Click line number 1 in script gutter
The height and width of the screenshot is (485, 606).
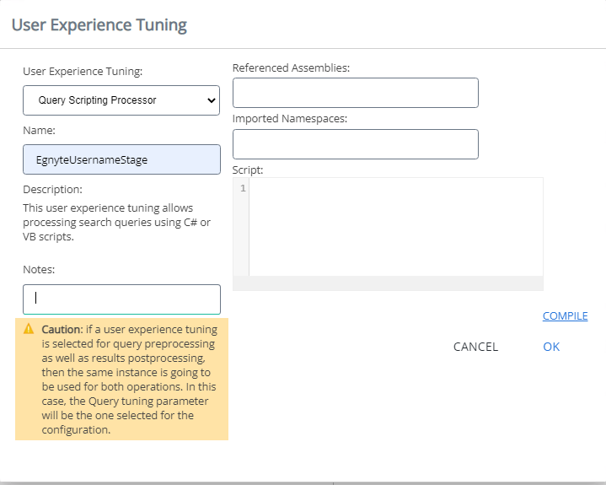(242, 188)
